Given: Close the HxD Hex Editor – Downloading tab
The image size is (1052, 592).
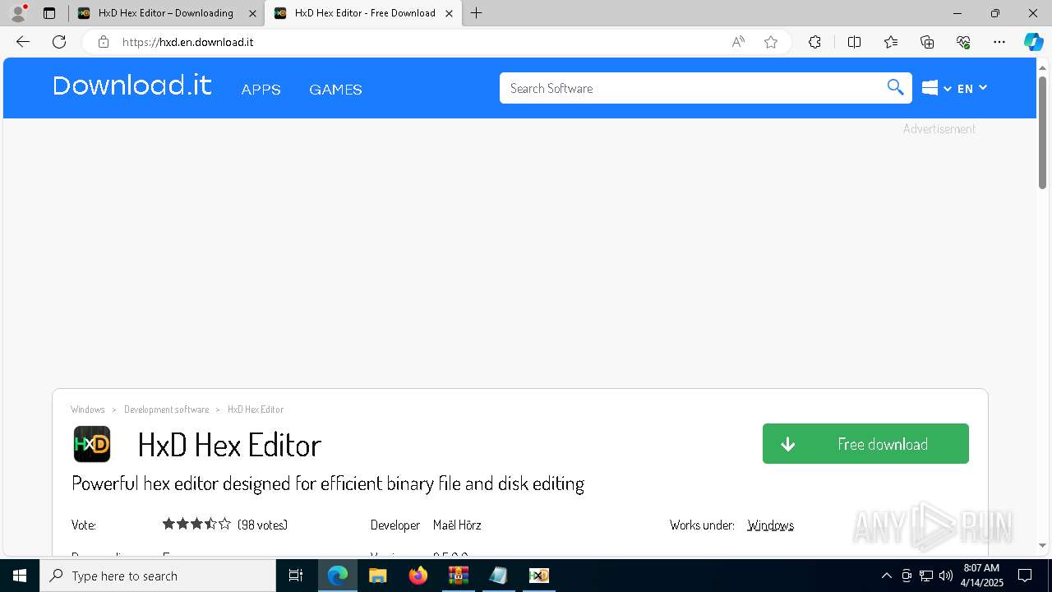Looking at the screenshot, I should click(x=252, y=13).
